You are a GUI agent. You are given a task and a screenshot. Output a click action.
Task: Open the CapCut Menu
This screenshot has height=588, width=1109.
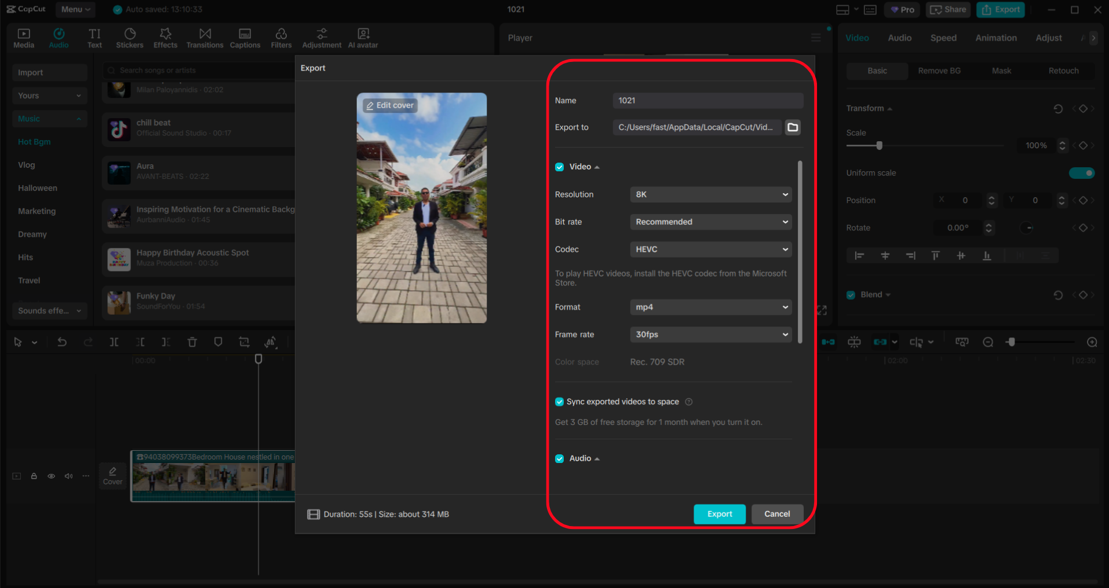click(x=75, y=9)
